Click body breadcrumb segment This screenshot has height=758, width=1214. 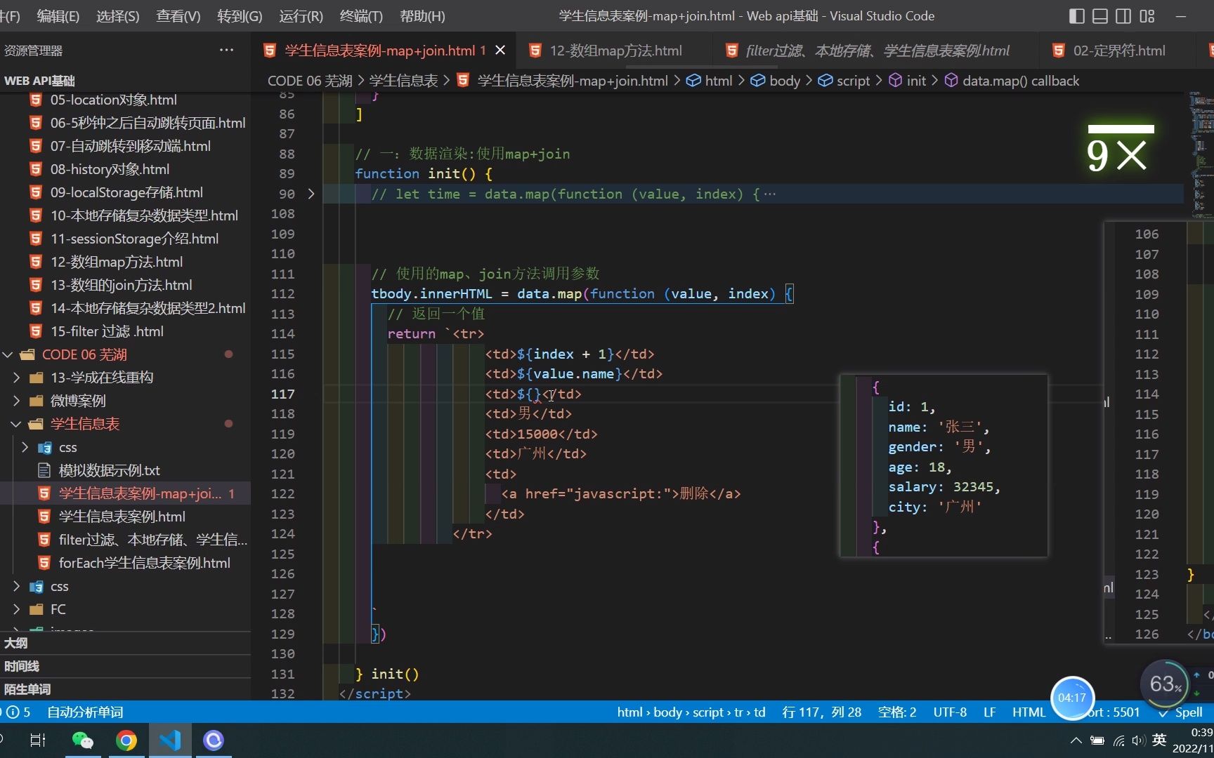coord(784,81)
